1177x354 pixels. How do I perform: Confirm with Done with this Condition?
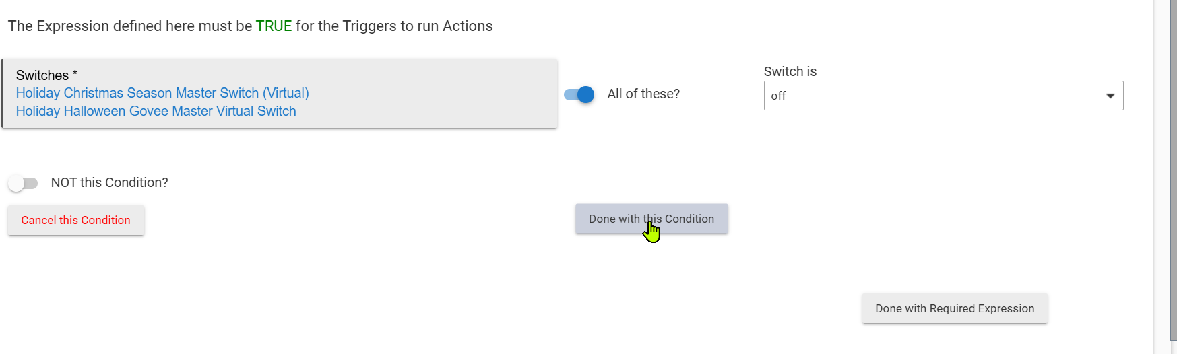click(x=651, y=219)
